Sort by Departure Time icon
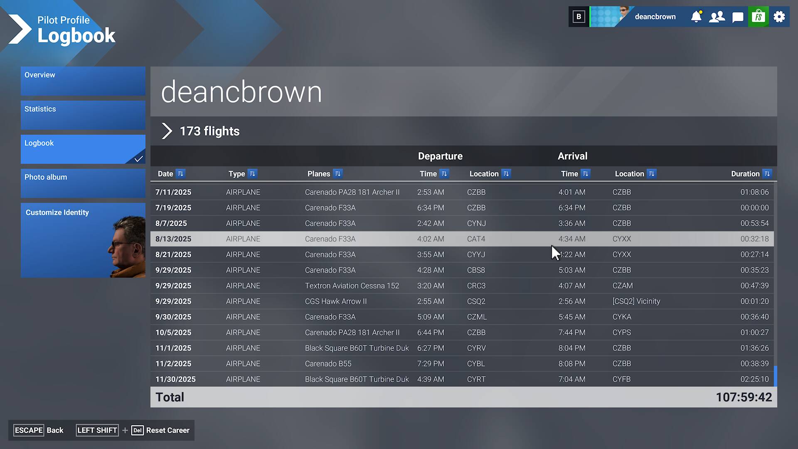Screen dimensions: 798x449 pos(444,174)
